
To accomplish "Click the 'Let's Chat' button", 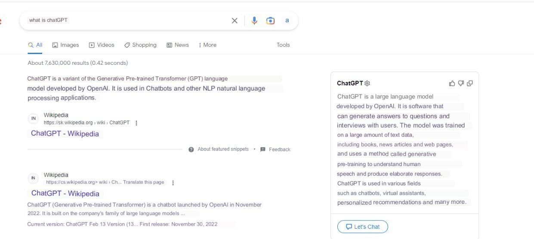I will pos(363,227).
